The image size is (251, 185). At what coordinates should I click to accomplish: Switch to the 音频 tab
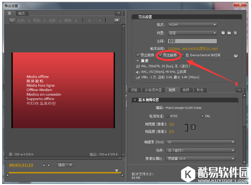point(186,90)
